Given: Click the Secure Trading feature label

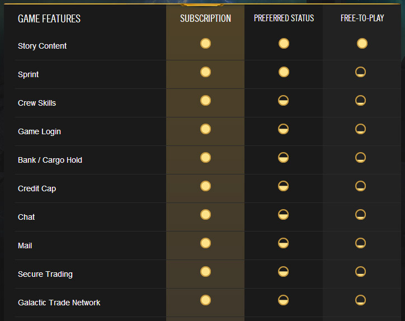Looking at the screenshot, I should 45,274.
